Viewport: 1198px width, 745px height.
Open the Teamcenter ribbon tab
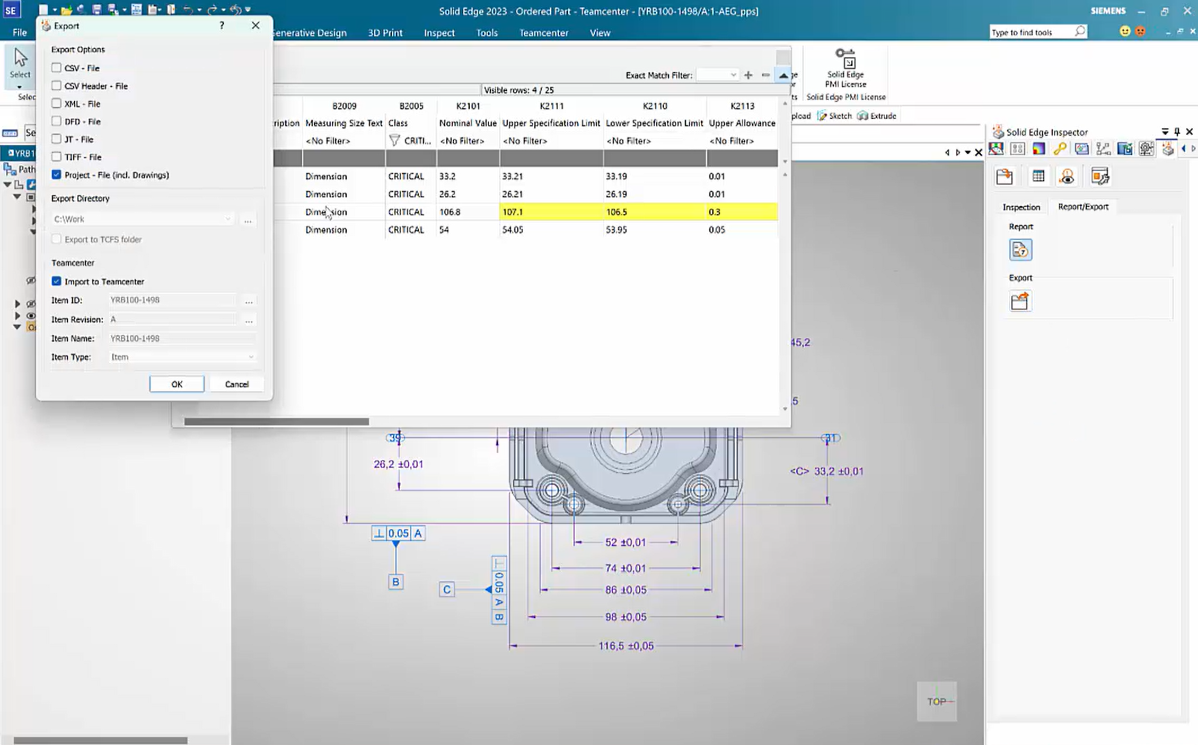[x=543, y=32]
